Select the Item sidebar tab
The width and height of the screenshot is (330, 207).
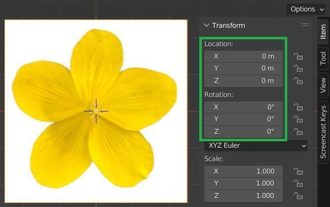point(323,31)
